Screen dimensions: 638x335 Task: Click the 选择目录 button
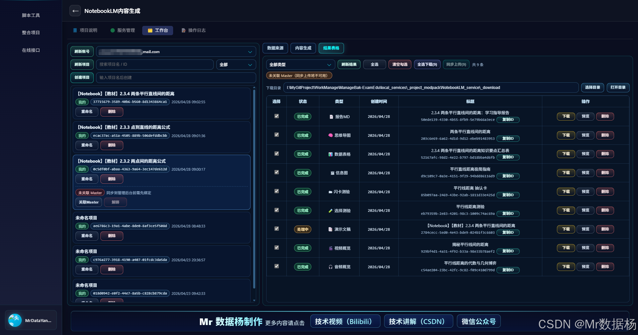point(593,87)
